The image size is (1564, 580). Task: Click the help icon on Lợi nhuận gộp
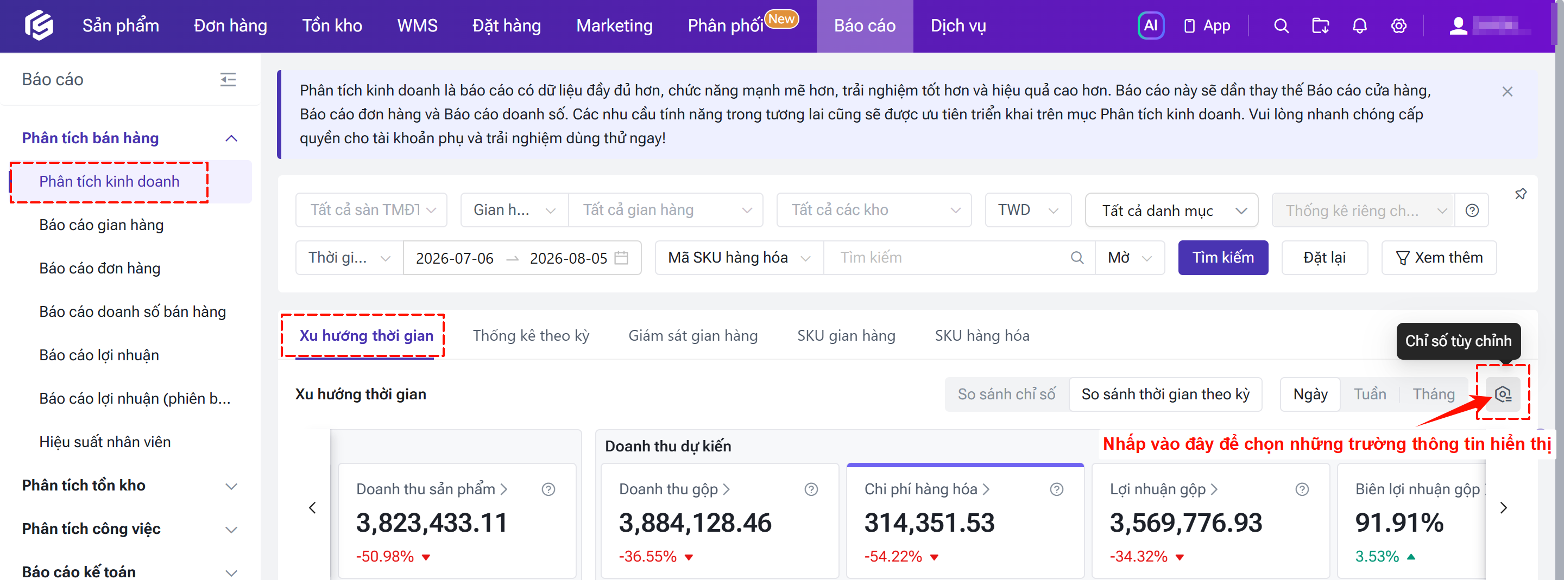[x=1302, y=489]
